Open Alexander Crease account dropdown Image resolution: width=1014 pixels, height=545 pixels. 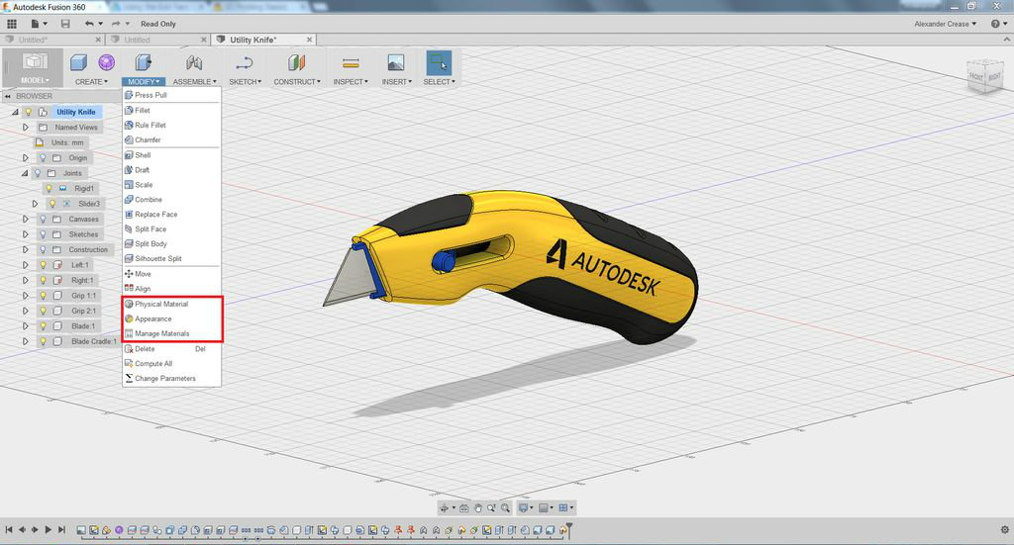pyautogui.click(x=945, y=24)
